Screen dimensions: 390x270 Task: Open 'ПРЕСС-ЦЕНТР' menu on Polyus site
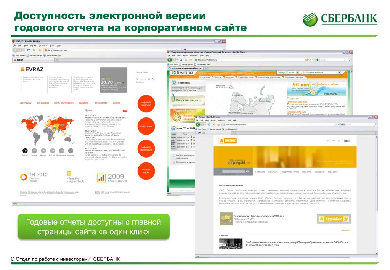pos(332,172)
